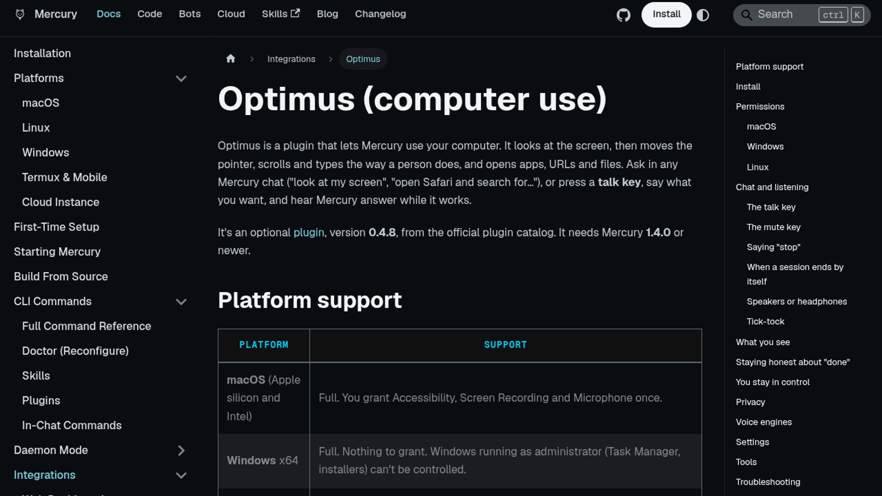Click the home breadcrumb icon
Screen dimensions: 882x496
(x=231, y=59)
